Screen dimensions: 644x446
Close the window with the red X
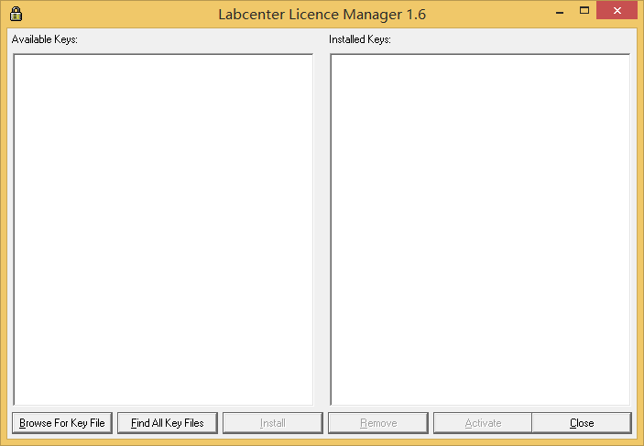(x=617, y=11)
